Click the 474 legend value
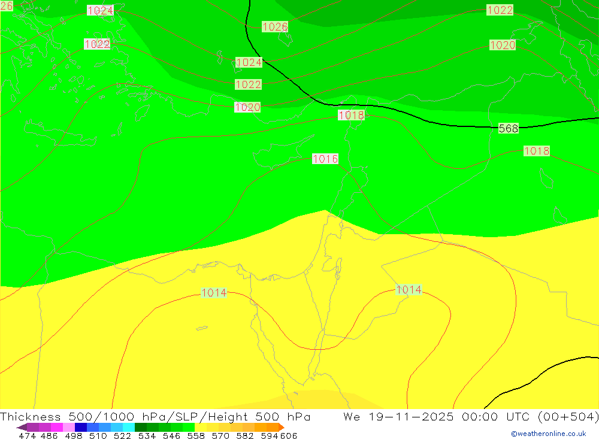599x439 pixels. pos(28,435)
